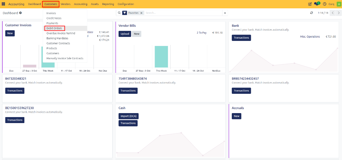Screen dimensions: 342x160
Task: Expand the search options dropdown arrow
Action: 225,13
